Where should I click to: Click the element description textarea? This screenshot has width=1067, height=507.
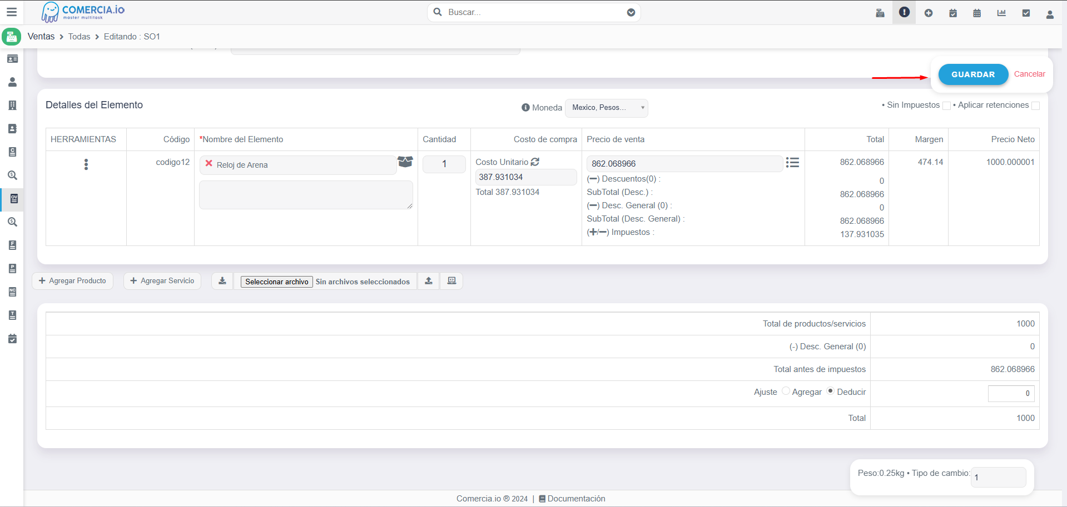(306, 195)
